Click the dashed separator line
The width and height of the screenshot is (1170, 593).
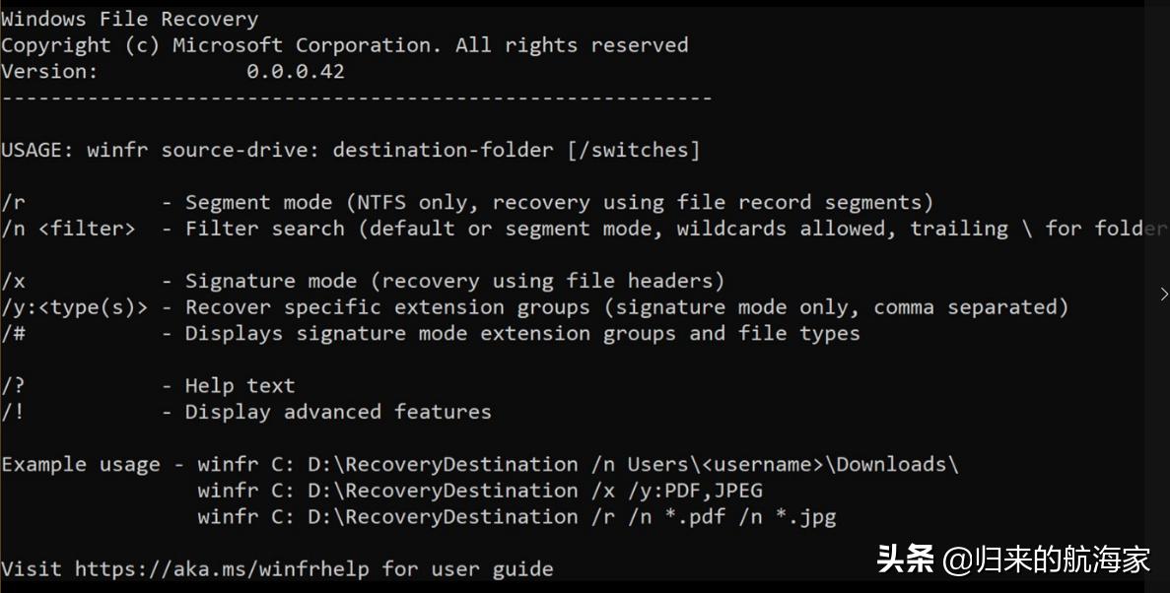pos(356,99)
